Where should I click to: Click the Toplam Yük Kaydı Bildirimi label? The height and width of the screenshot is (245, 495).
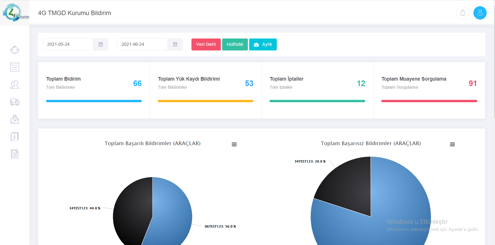(189, 79)
